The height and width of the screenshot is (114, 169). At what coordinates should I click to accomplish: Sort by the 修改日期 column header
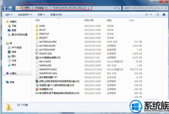tap(89, 20)
